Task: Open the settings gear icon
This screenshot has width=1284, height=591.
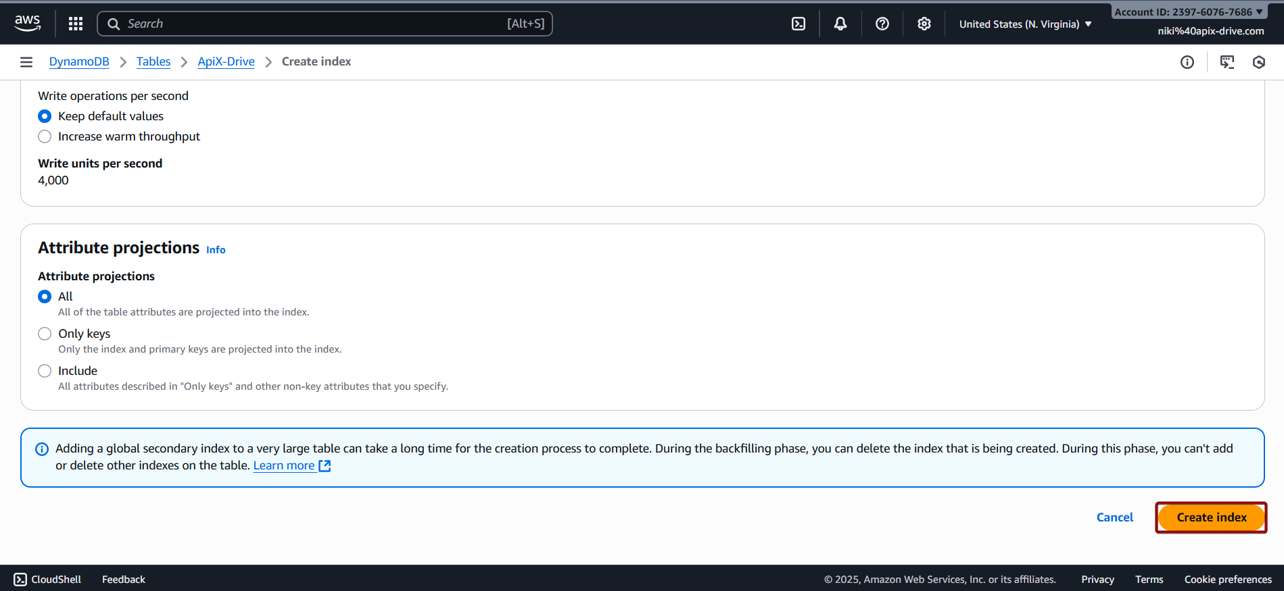Action: point(924,24)
